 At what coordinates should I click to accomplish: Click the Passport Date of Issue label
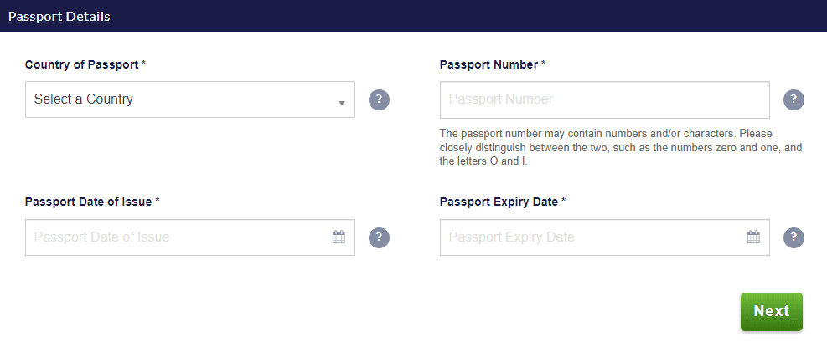[88, 202]
